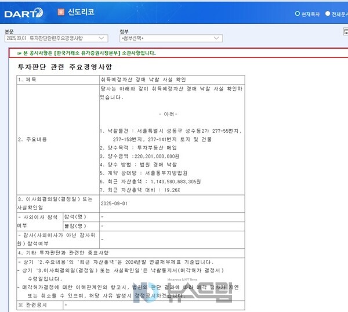Click the - 아래 - separator text

coord(168,114)
